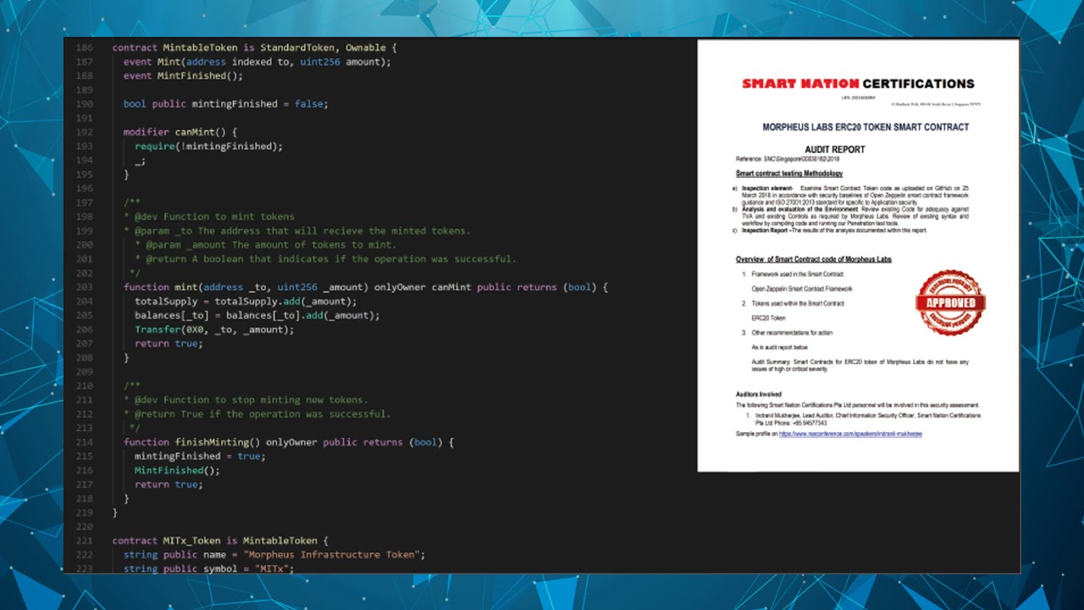
Task: Click line number 203 in the code gutter
Action: point(85,287)
